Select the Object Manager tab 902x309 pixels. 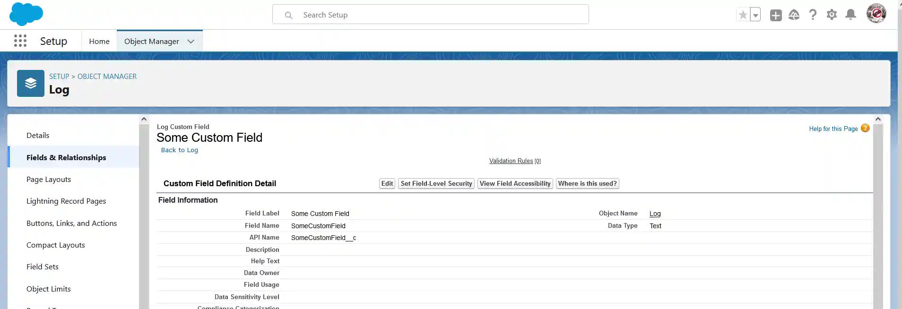tap(151, 42)
